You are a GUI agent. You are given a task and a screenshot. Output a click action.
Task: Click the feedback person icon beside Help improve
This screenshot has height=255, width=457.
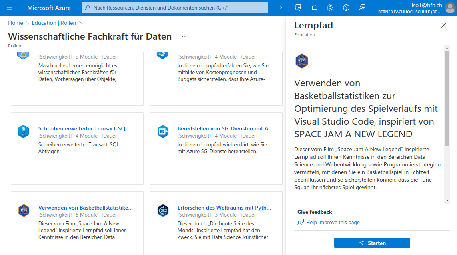pos(301,222)
